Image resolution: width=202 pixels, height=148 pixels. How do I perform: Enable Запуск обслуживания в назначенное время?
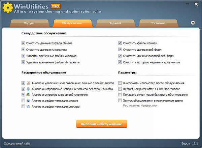click(x=120, y=100)
